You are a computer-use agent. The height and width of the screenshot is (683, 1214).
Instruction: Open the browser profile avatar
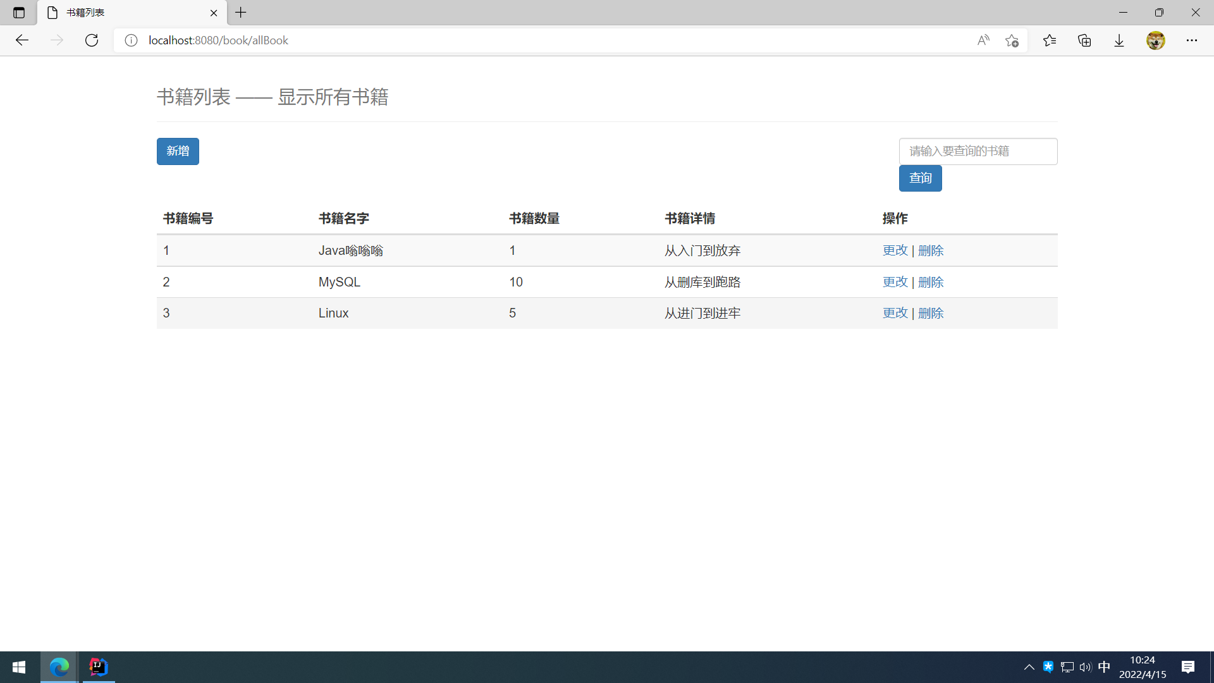coord(1155,40)
